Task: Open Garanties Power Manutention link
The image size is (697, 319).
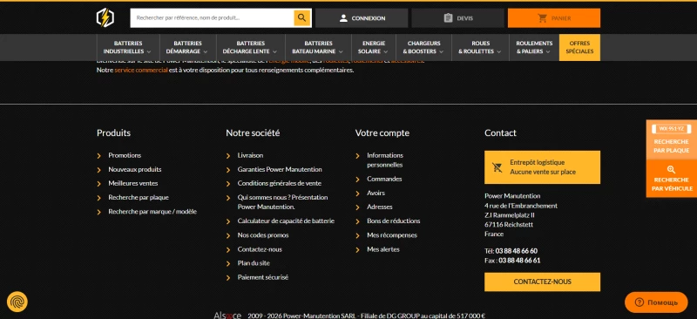Action: coord(280,169)
